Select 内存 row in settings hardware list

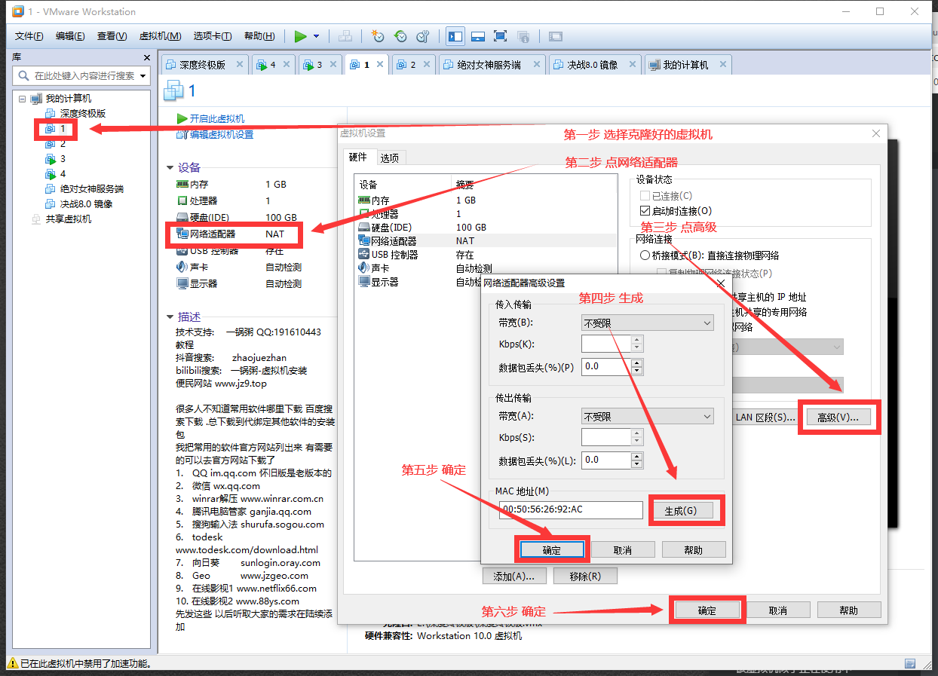[x=484, y=200]
